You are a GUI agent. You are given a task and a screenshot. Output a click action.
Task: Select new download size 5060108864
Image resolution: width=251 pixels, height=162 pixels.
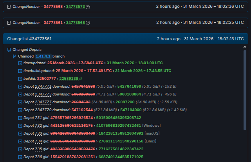pyautogui.click(x=129, y=94)
